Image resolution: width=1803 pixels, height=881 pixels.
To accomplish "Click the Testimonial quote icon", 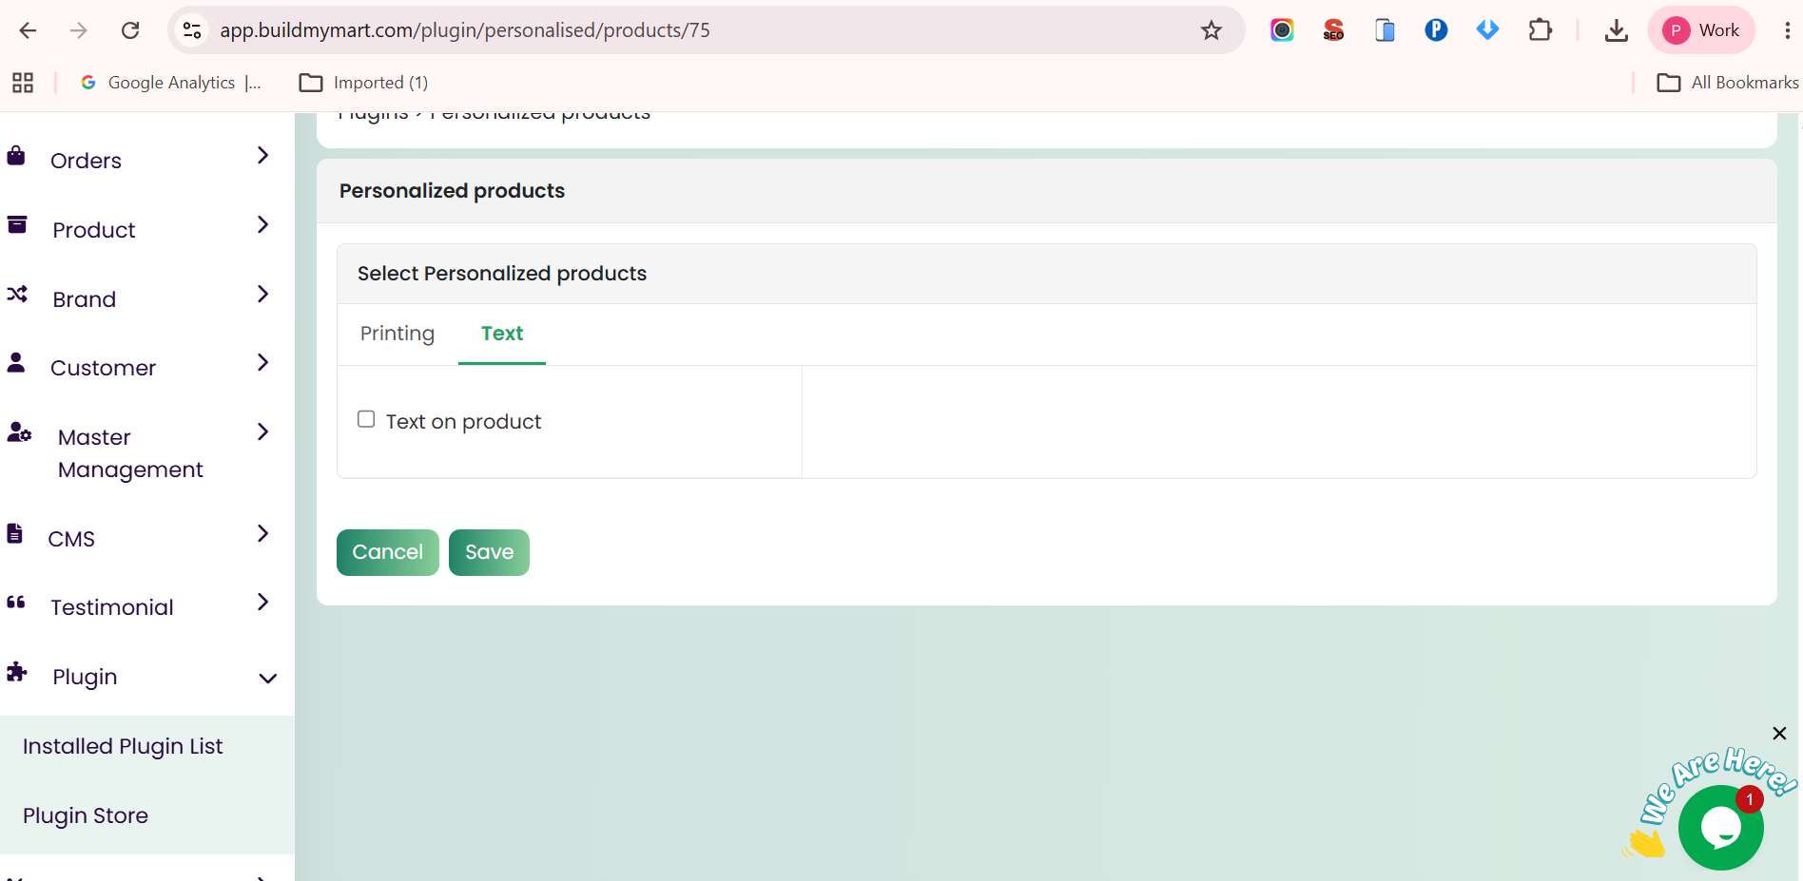I will click(16, 603).
